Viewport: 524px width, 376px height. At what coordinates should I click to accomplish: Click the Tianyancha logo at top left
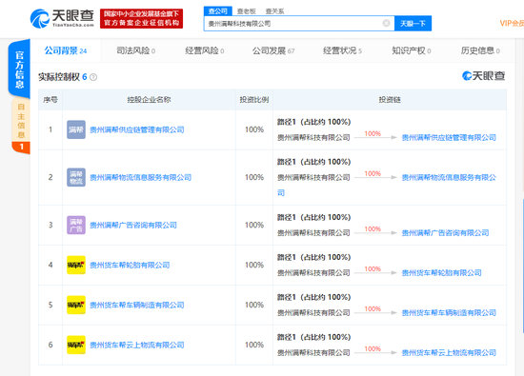click(62, 19)
